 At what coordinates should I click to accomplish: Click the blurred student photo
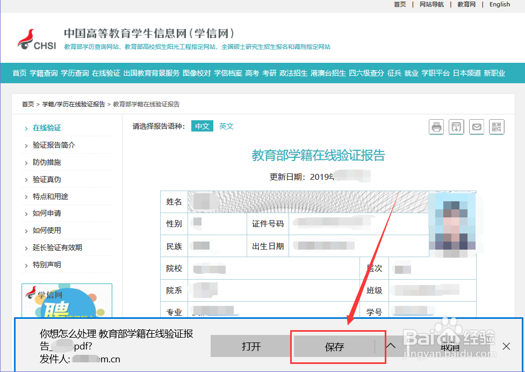click(452, 224)
